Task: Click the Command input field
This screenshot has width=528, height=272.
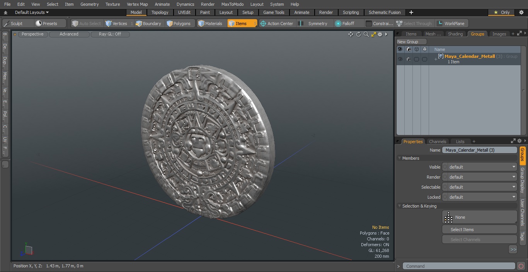Action: point(459,266)
